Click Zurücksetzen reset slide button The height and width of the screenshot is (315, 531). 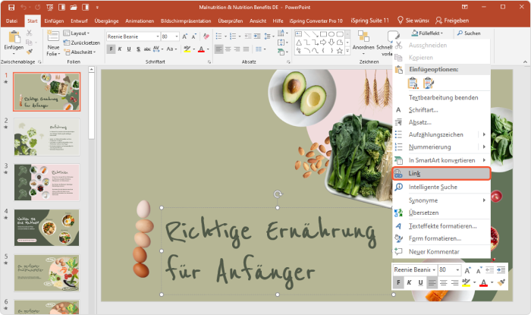[x=82, y=43]
